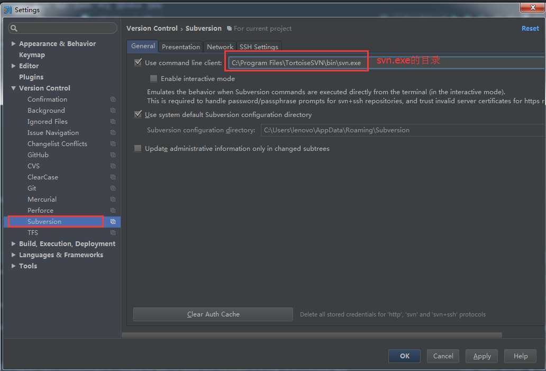Click the Cancel button

tap(443, 356)
